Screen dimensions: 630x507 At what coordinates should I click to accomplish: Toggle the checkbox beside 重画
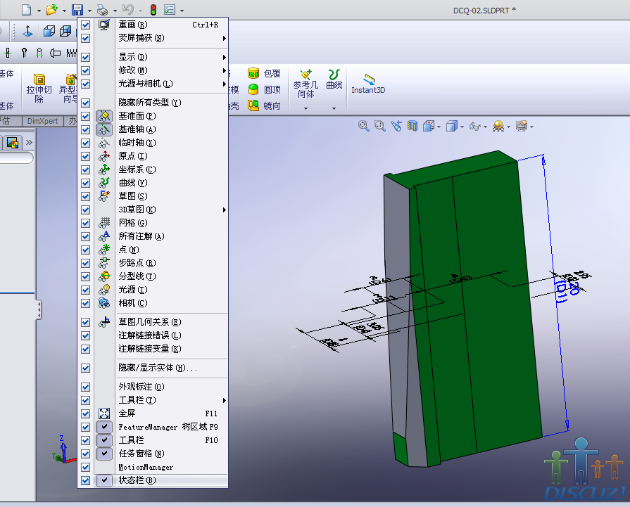pyautogui.click(x=85, y=25)
